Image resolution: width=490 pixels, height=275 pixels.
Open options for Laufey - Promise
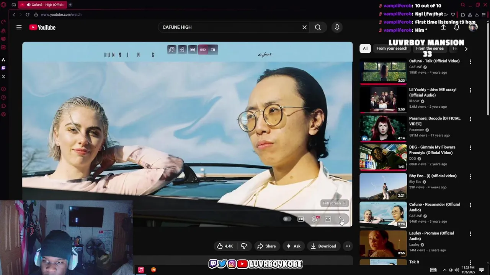click(x=470, y=234)
